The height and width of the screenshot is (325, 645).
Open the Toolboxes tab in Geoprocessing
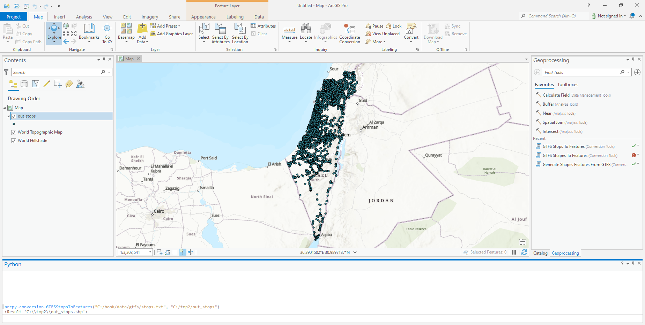pos(568,85)
